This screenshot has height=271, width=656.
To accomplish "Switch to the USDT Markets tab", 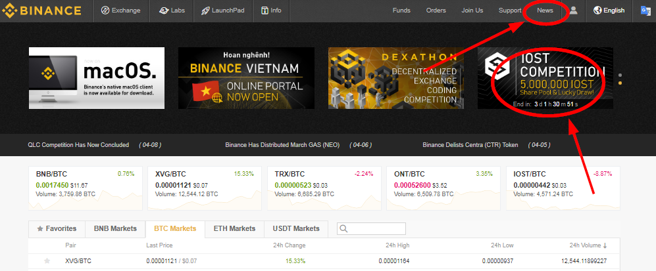I will [296, 229].
